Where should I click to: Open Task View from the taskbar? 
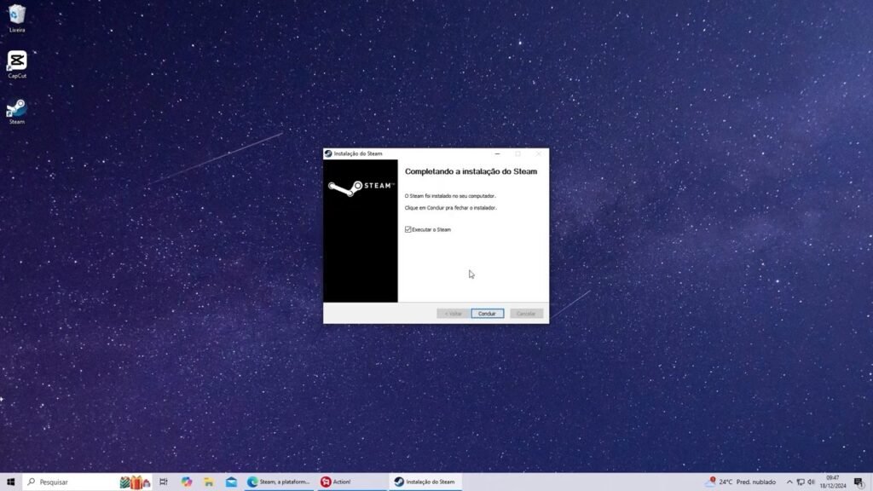pos(163,482)
